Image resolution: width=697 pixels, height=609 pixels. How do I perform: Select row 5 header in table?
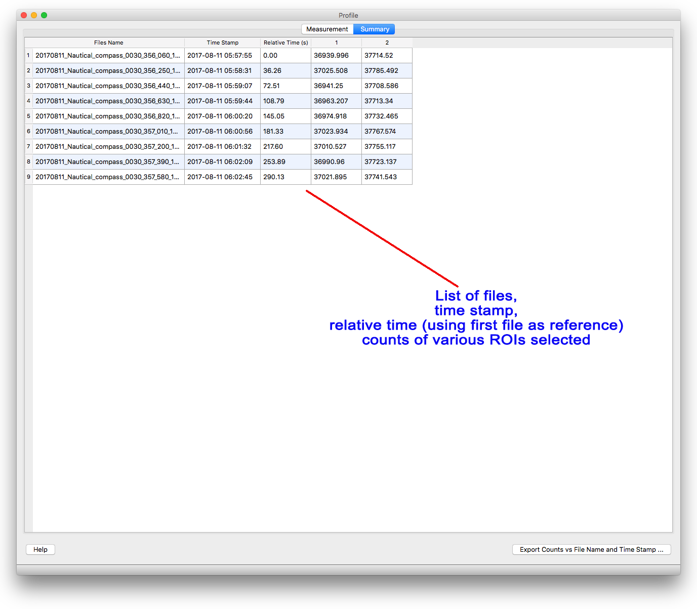click(29, 116)
